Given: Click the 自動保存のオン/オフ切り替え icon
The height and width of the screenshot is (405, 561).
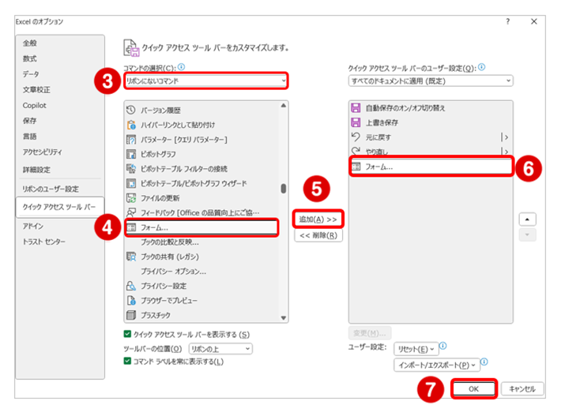Looking at the screenshot, I should click(x=356, y=108).
